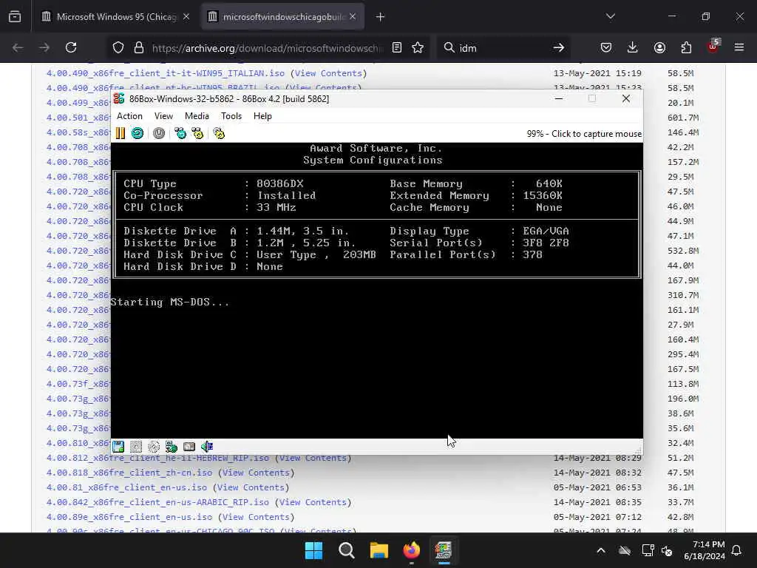
Task: Toggle reader view for this page
Action: point(397,47)
